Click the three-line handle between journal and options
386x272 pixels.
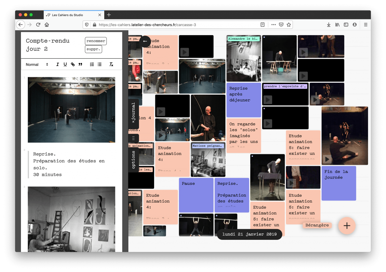133,138
